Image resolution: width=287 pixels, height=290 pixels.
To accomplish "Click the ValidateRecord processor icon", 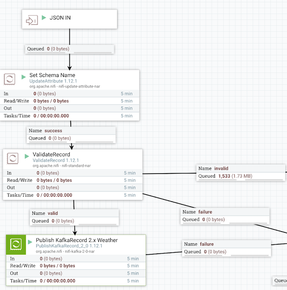I will [13, 159].
